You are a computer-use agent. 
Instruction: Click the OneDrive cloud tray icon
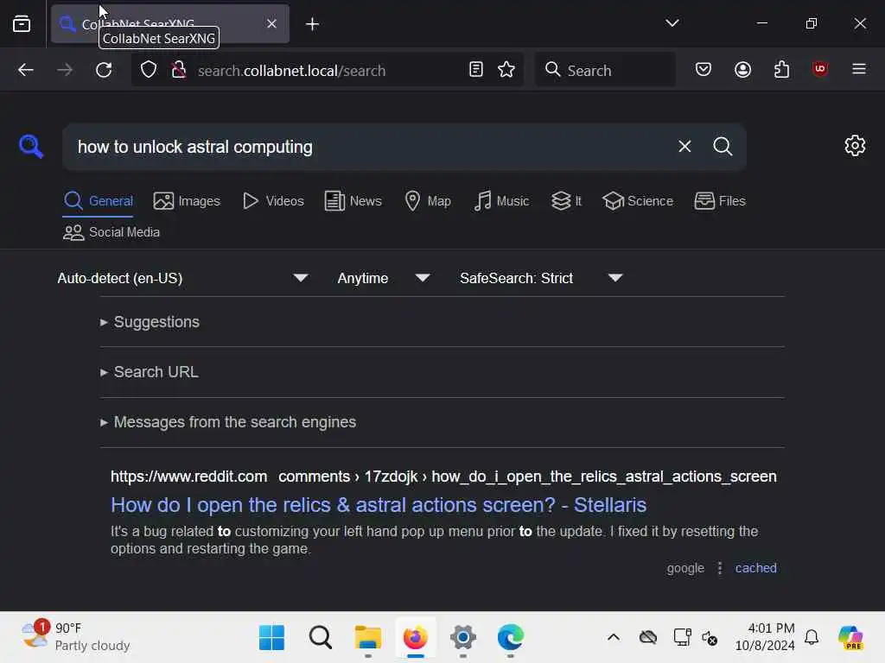[648, 638]
